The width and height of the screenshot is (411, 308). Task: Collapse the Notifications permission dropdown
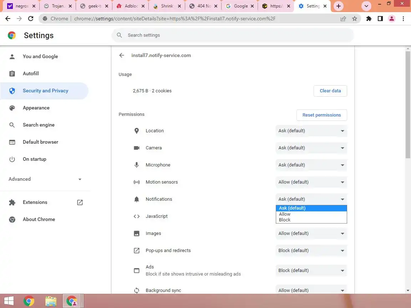coord(311,199)
